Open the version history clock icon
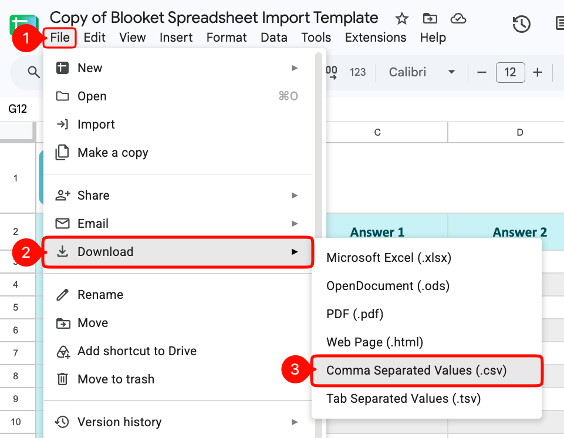The height and width of the screenshot is (438, 564). pos(521,24)
